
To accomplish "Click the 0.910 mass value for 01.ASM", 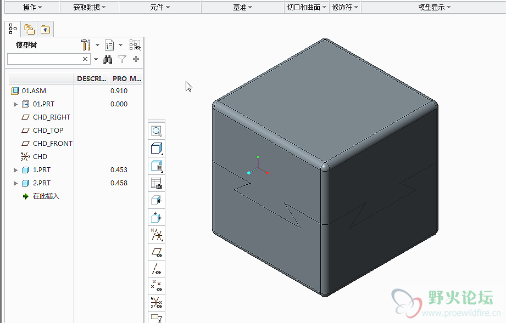I will click(x=119, y=91).
